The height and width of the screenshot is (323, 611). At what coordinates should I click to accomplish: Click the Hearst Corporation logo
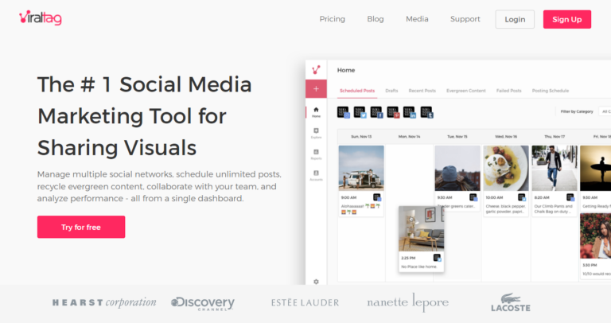(x=104, y=303)
